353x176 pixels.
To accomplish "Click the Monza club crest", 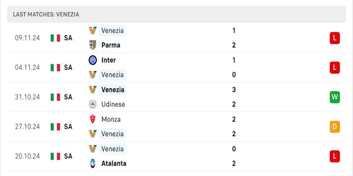I will tap(93, 119).
